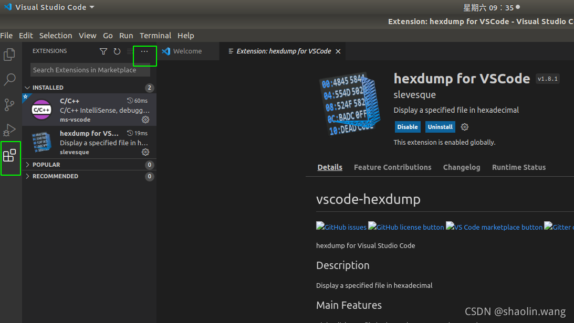Open the manage gear for the C/C++ extension
The height and width of the screenshot is (323, 574).
pyautogui.click(x=145, y=120)
